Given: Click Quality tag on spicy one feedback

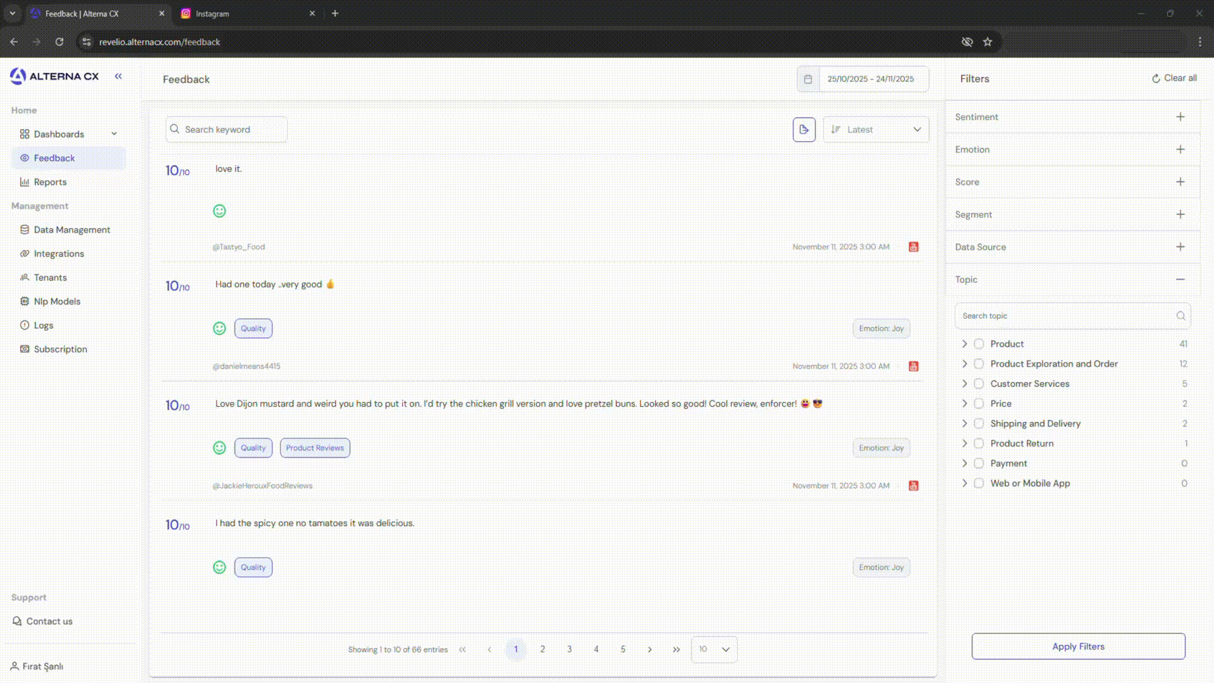Looking at the screenshot, I should [253, 567].
